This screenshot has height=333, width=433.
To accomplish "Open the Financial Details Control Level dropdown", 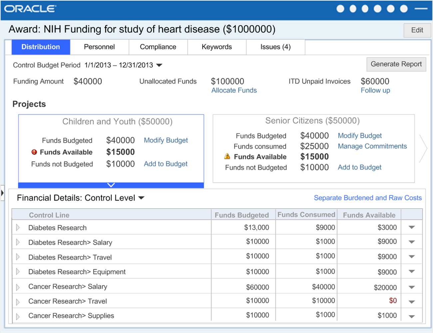I will click(x=142, y=198).
